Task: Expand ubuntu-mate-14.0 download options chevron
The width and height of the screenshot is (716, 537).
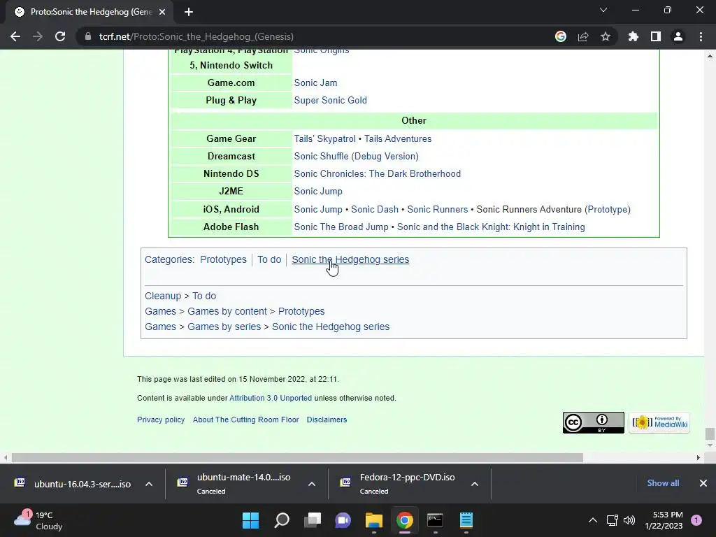Action: (312, 484)
